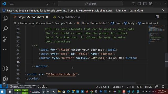Toggle the primary side bar
Viewport: 168px width, 94px height.
coord(134,4)
